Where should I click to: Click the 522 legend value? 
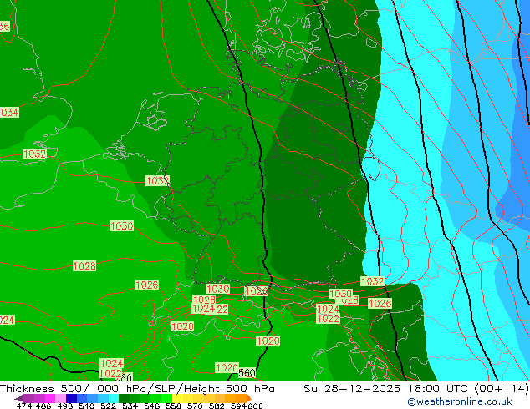point(108,406)
